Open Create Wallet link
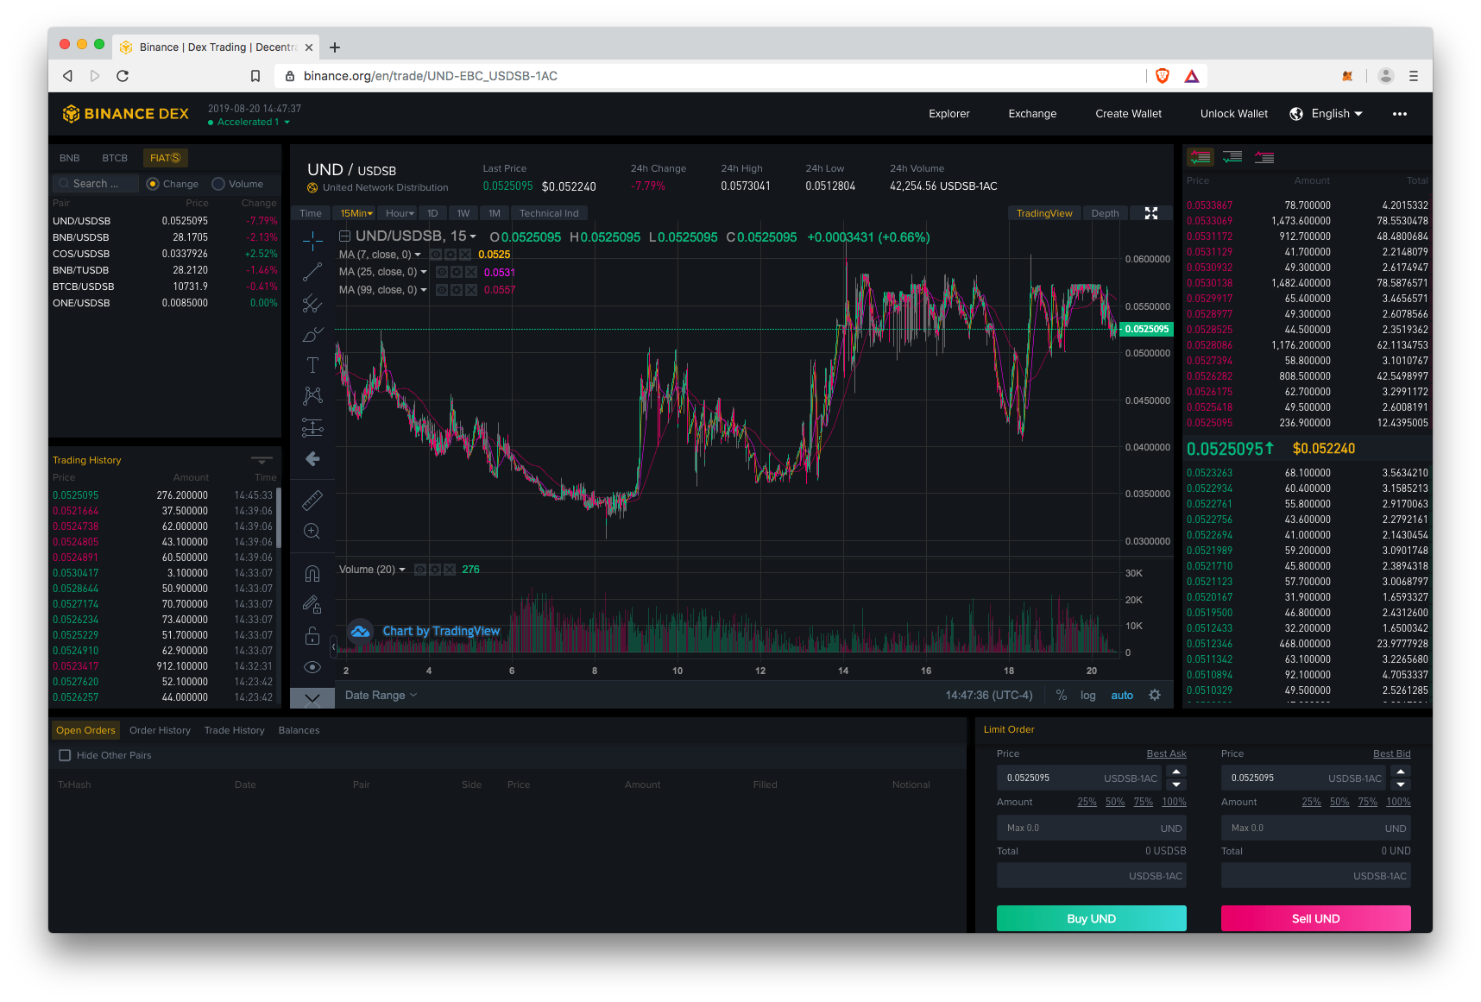This screenshot has height=1002, width=1481. pyautogui.click(x=1128, y=114)
